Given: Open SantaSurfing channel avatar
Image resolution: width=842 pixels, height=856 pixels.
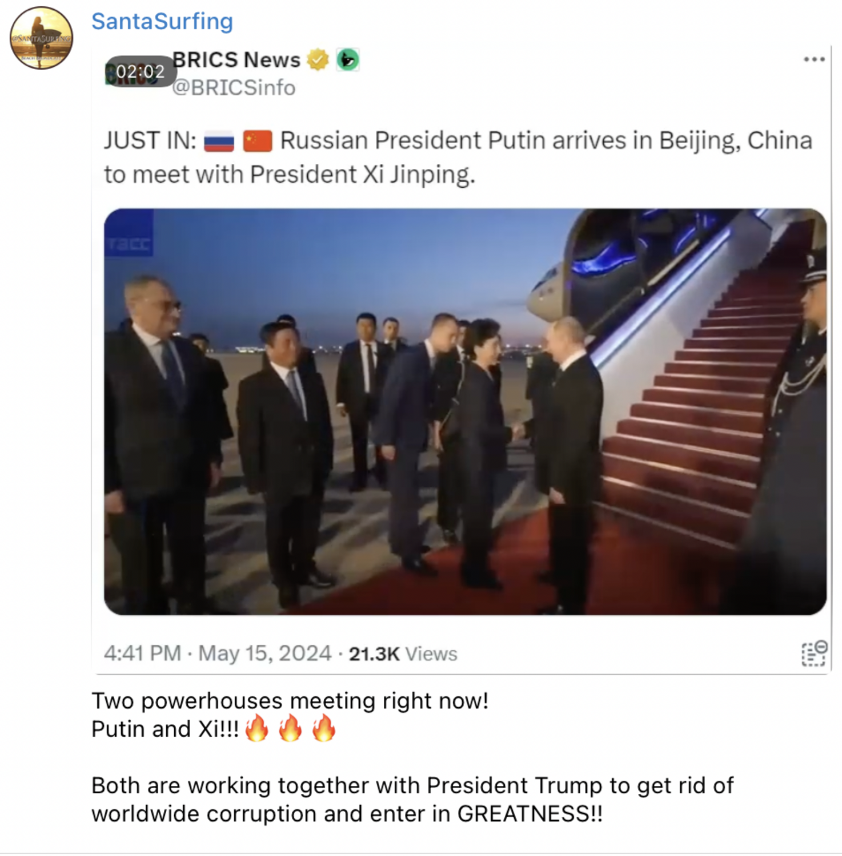Looking at the screenshot, I should coord(42,38).
